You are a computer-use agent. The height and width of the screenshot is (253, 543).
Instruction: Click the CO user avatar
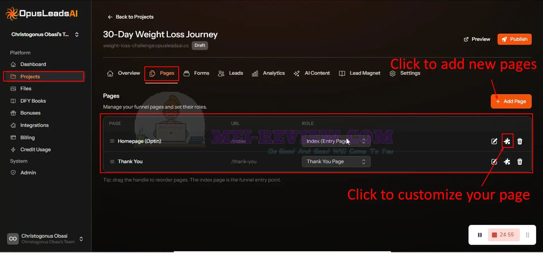[x=13, y=239]
